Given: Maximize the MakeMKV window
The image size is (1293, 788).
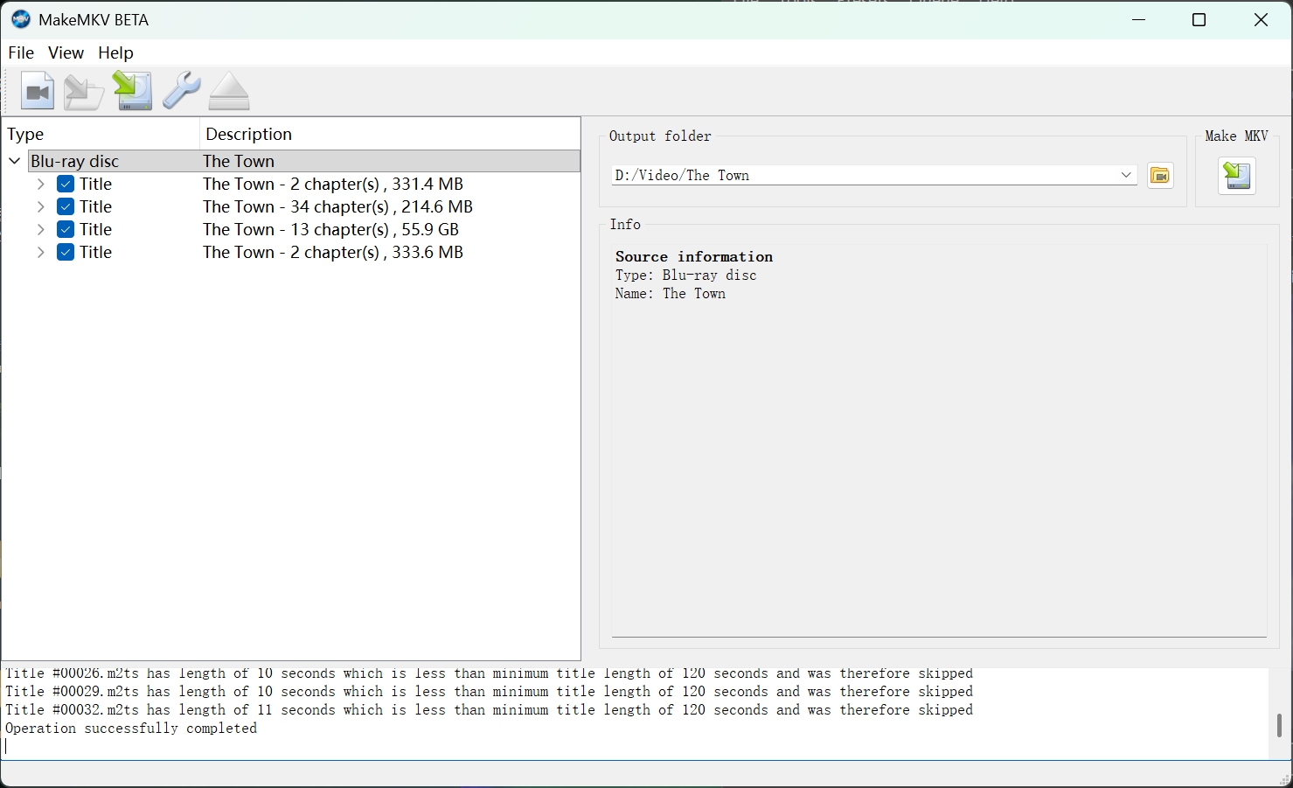Looking at the screenshot, I should tap(1199, 19).
